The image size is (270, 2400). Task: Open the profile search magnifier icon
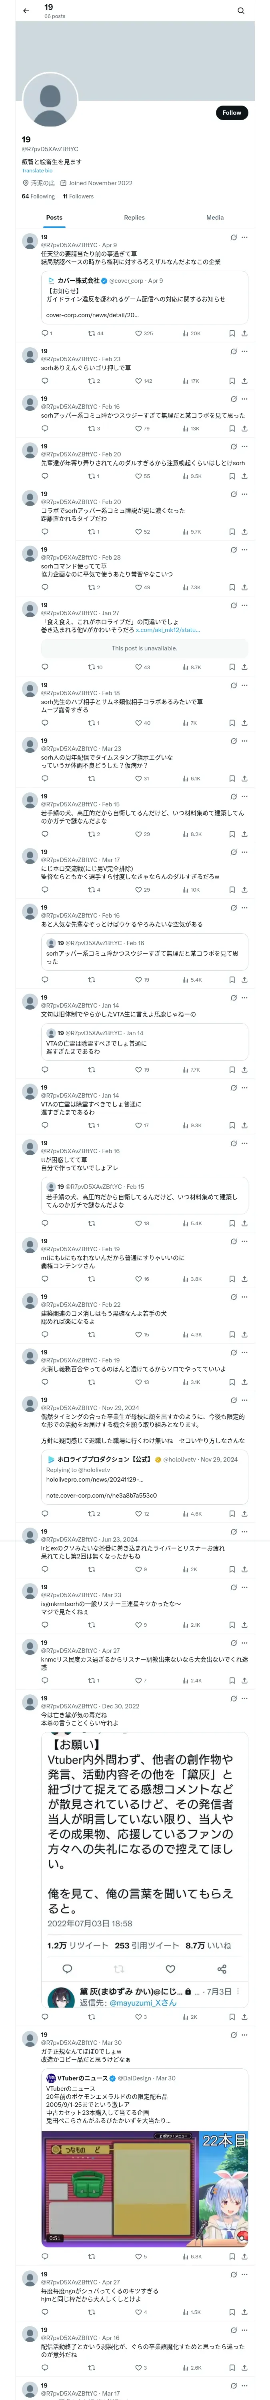tap(240, 11)
